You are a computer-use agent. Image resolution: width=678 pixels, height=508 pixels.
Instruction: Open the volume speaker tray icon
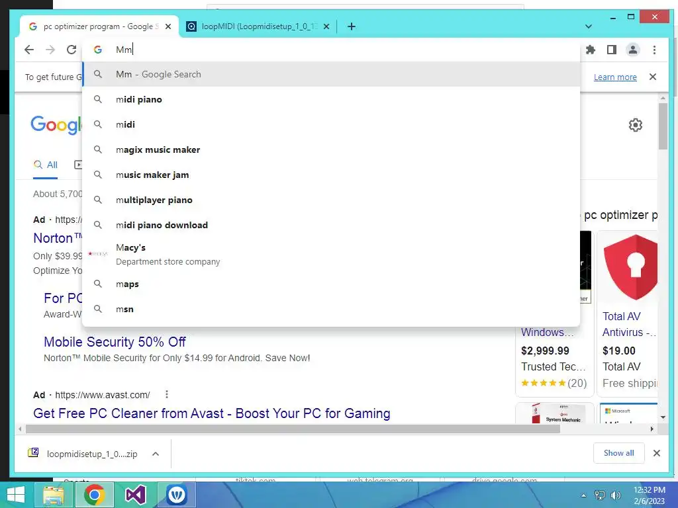(x=615, y=495)
